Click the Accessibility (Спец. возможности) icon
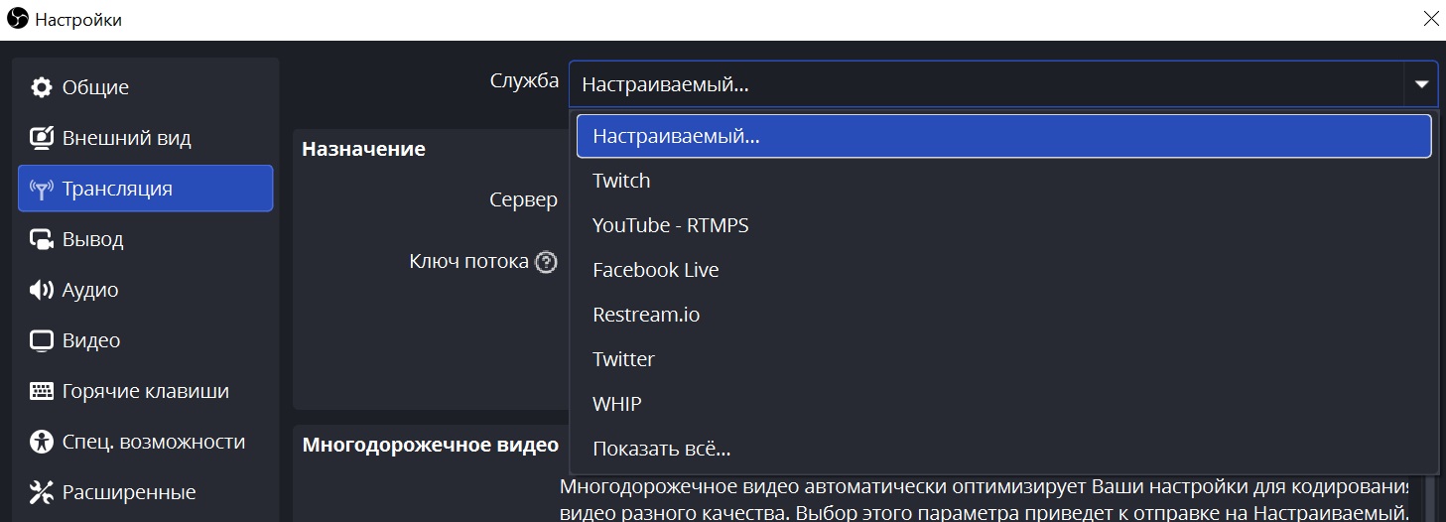Screen dimensions: 1446x522 [42, 442]
